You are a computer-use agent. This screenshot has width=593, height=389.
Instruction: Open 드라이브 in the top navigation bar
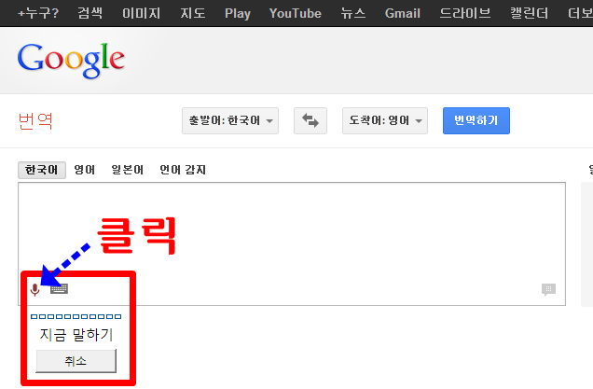[464, 13]
